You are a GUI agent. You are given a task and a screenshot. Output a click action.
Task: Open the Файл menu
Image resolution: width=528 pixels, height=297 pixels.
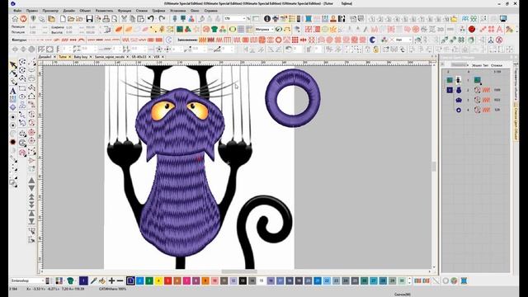point(17,11)
